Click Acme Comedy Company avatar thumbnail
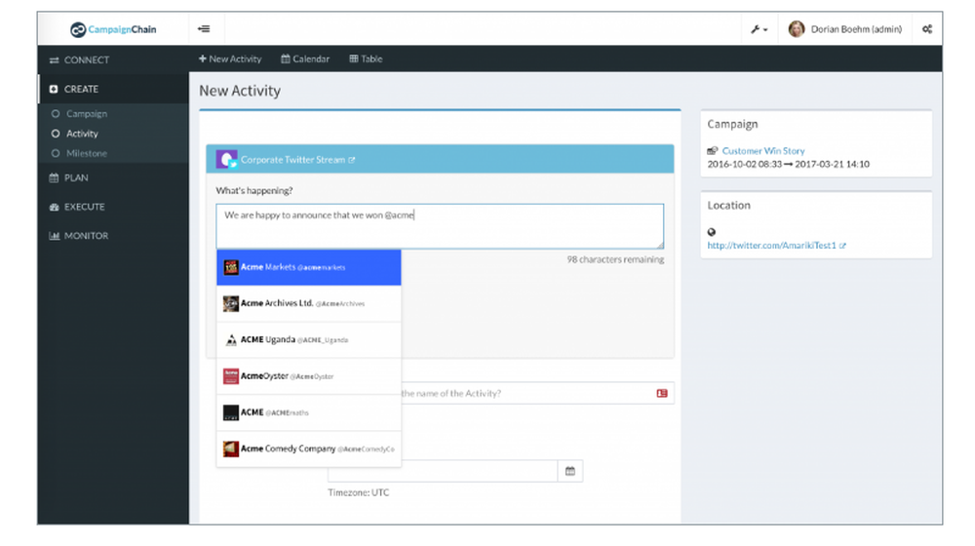 (231, 449)
